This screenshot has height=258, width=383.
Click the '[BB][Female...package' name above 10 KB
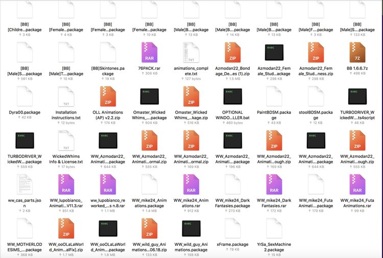pyautogui.click(x=150, y=27)
